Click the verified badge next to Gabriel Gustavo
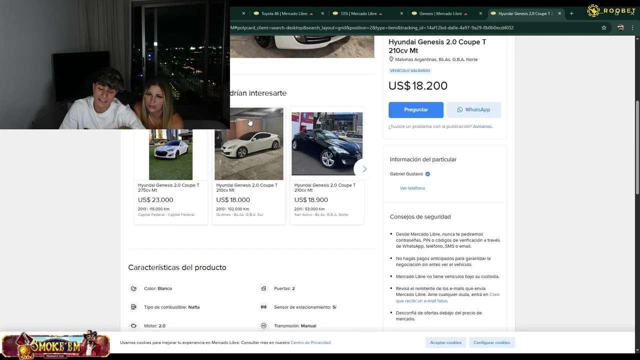This screenshot has height=360, width=640. 427,174
